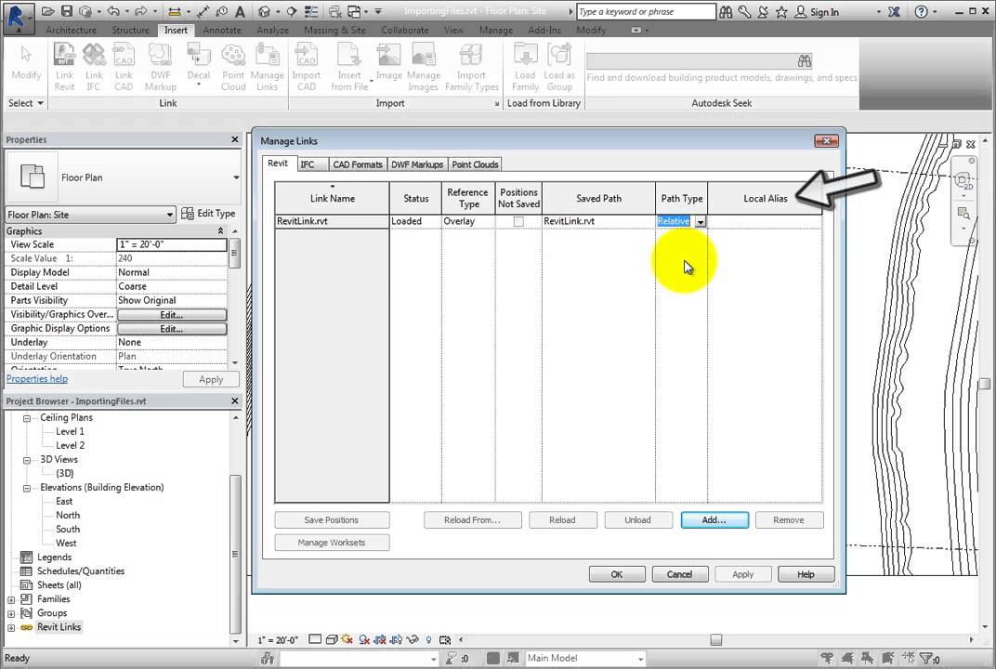The height and width of the screenshot is (669, 996).
Task: Click the view scale 1" = 20'-0" in view control bar
Action: 278,640
